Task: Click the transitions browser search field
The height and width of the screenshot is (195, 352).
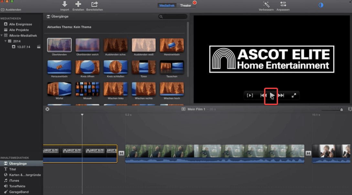Action: (173, 16)
